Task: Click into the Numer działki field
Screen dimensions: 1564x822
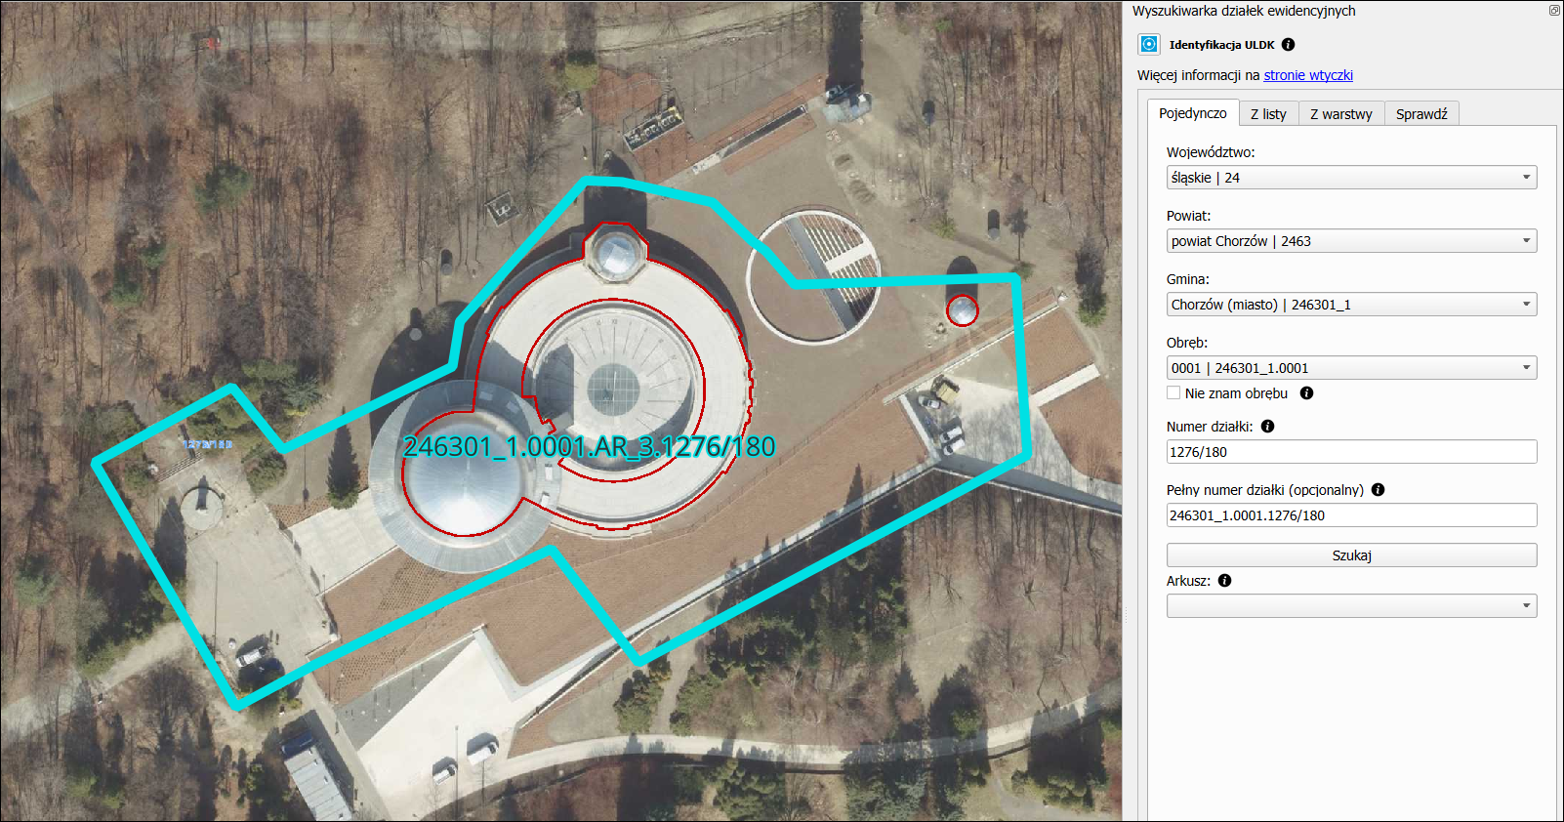Action: click(x=1351, y=452)
